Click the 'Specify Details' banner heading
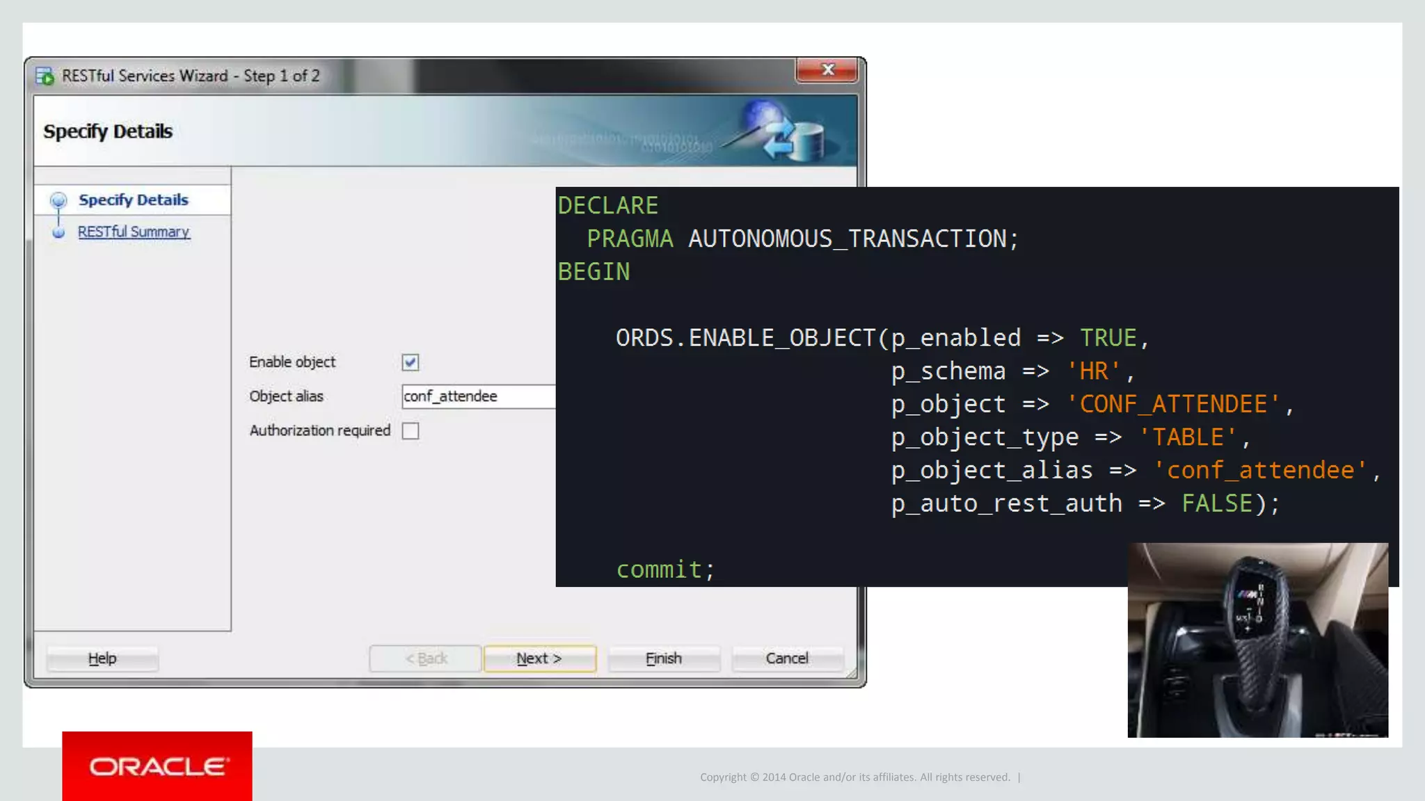Screen dimensions: 1425x801 108,131
